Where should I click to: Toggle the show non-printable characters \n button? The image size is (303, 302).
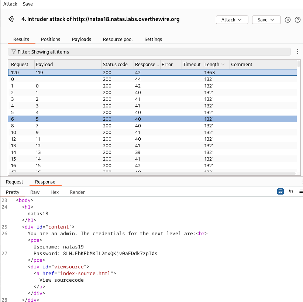pos(291,191)
